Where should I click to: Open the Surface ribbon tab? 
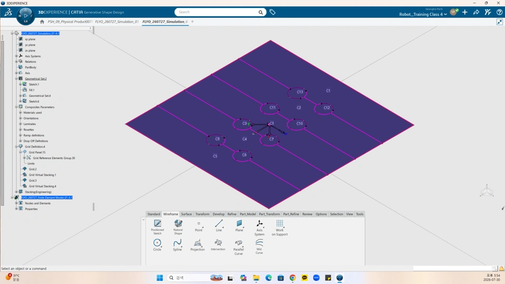click(186, 214)
